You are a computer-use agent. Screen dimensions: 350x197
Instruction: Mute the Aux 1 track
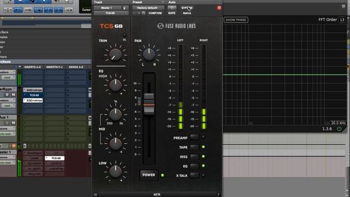pos(13,123)
